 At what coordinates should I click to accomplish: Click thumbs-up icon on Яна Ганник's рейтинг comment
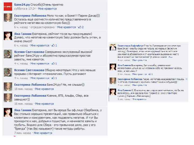[53, 45]
